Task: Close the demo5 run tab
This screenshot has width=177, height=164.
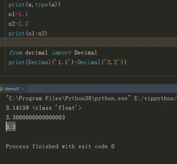Action: [x=23, y=89]
